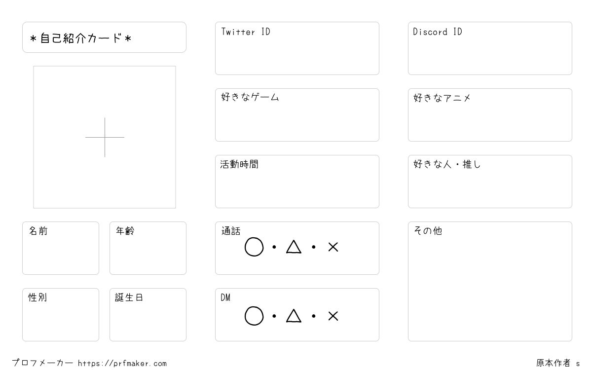Select the circle option for 通話
This screenshot has height=370, width=592.
coord(254,247)
